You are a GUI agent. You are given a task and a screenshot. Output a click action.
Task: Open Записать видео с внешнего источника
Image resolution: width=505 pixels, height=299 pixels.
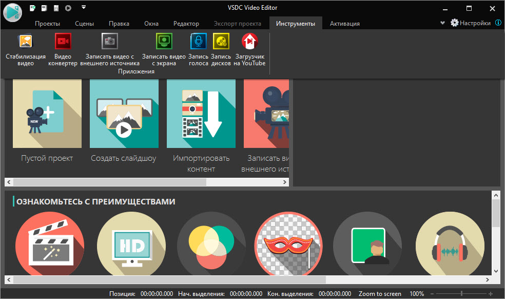(110, 50)
